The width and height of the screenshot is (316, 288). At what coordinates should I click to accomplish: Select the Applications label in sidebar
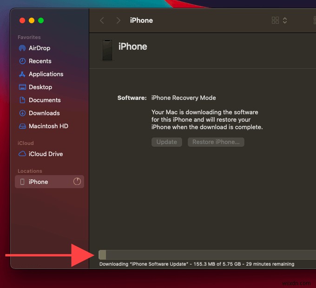pyautogui.click(x=46, y=74)
